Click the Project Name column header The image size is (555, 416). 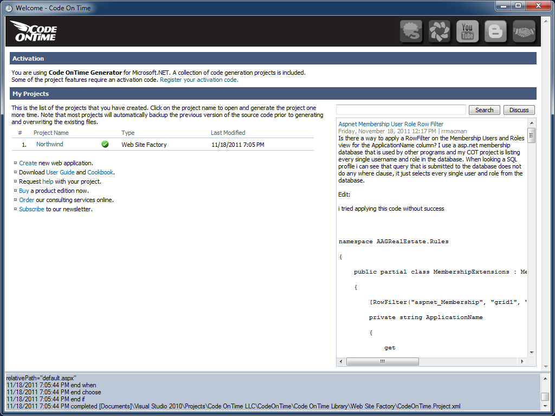pos(51,133)
